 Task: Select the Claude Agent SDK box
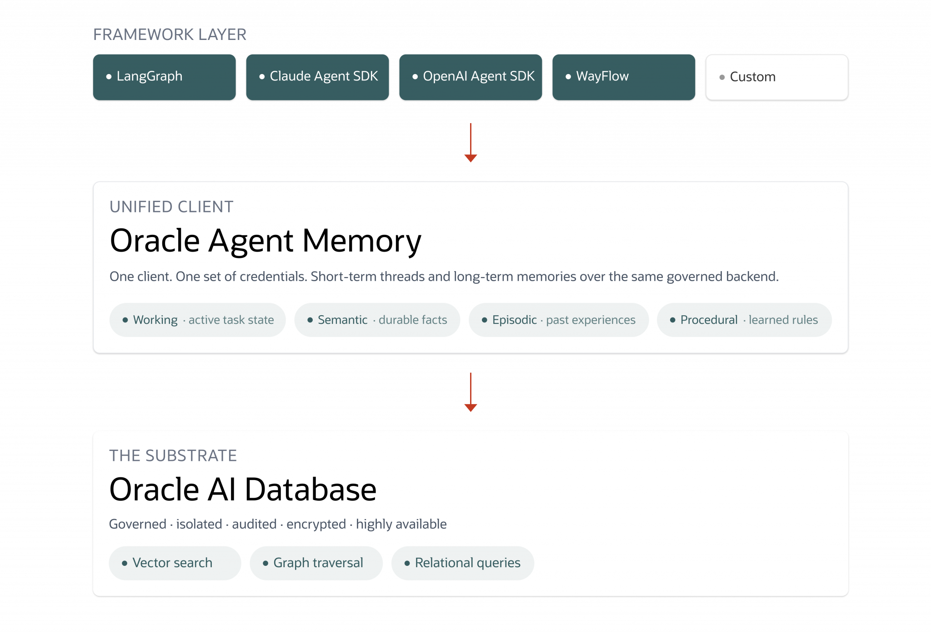pos(317,77)
